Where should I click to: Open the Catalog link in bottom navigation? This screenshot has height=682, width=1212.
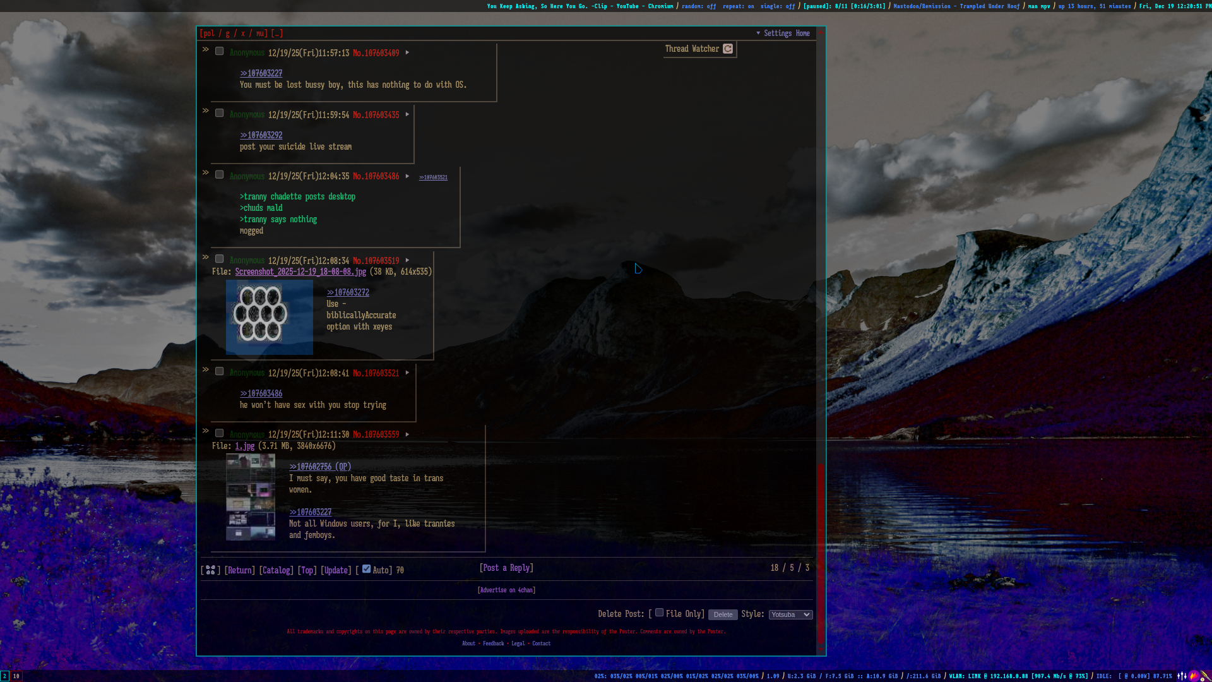coord(276,570)
